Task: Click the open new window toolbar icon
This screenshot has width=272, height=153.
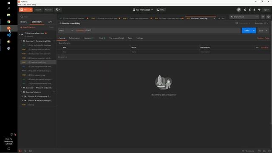Action: pos(58,10)
